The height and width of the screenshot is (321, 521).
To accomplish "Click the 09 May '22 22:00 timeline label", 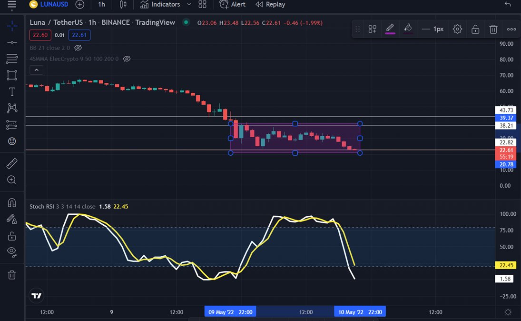I will coord(230,312).
